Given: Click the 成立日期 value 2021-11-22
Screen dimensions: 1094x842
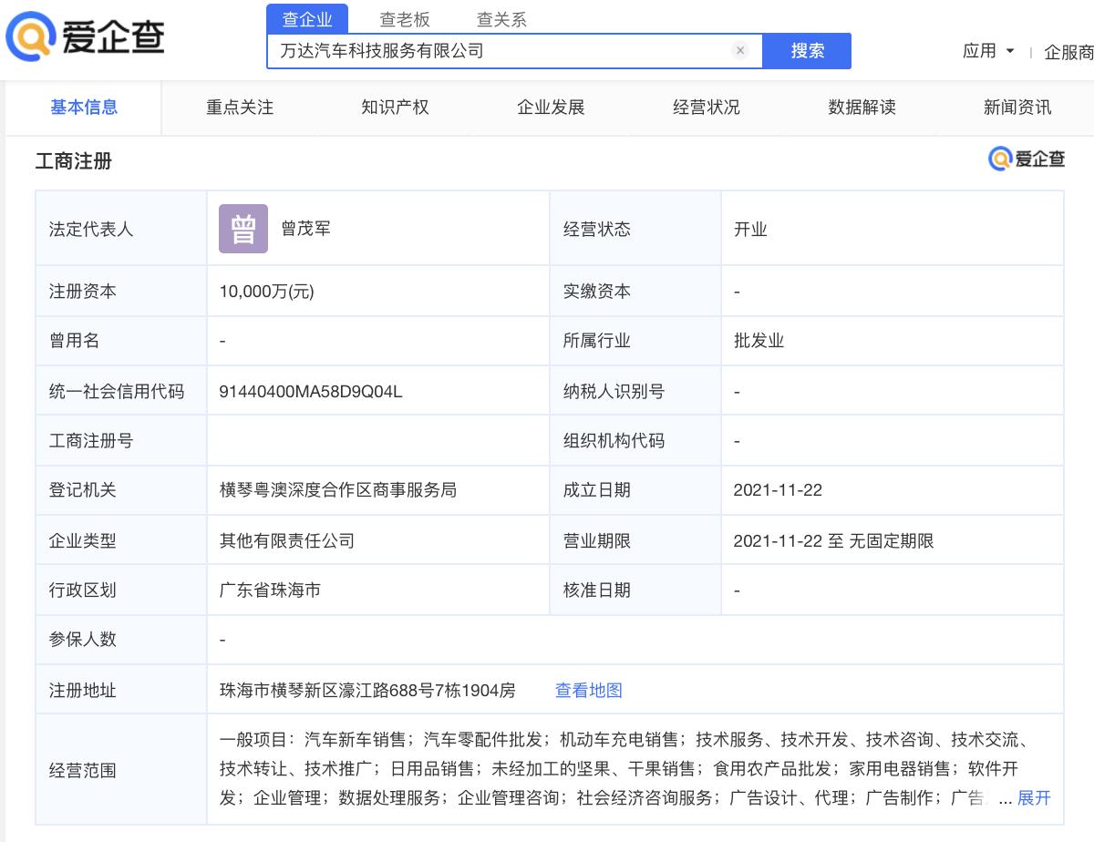Looking at the screenshot, I should click(x=778, y=490).
